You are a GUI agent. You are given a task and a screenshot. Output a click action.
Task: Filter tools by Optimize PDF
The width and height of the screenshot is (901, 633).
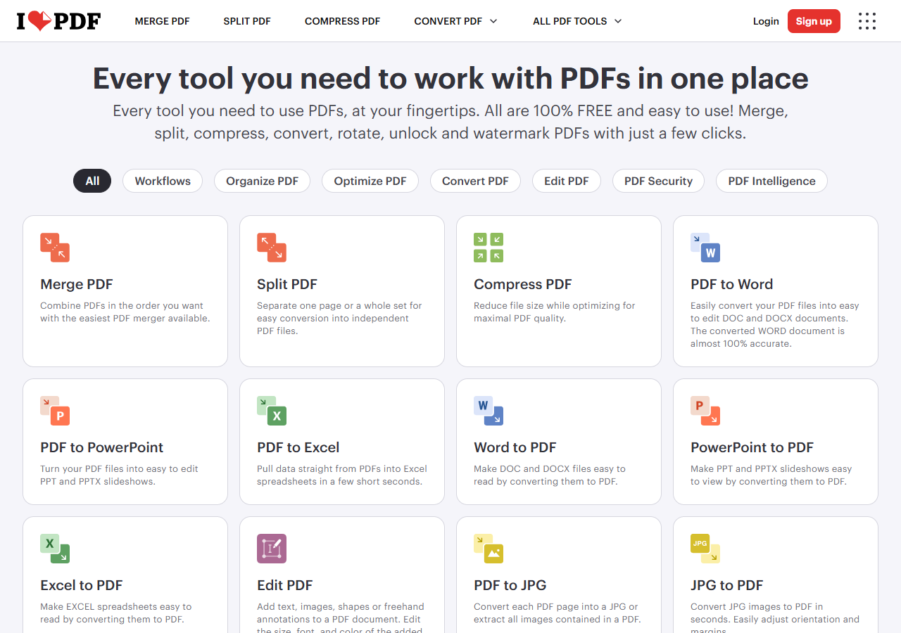[370, 181]
